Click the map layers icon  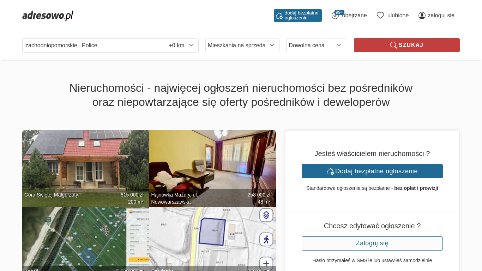(x=266, y=215)
